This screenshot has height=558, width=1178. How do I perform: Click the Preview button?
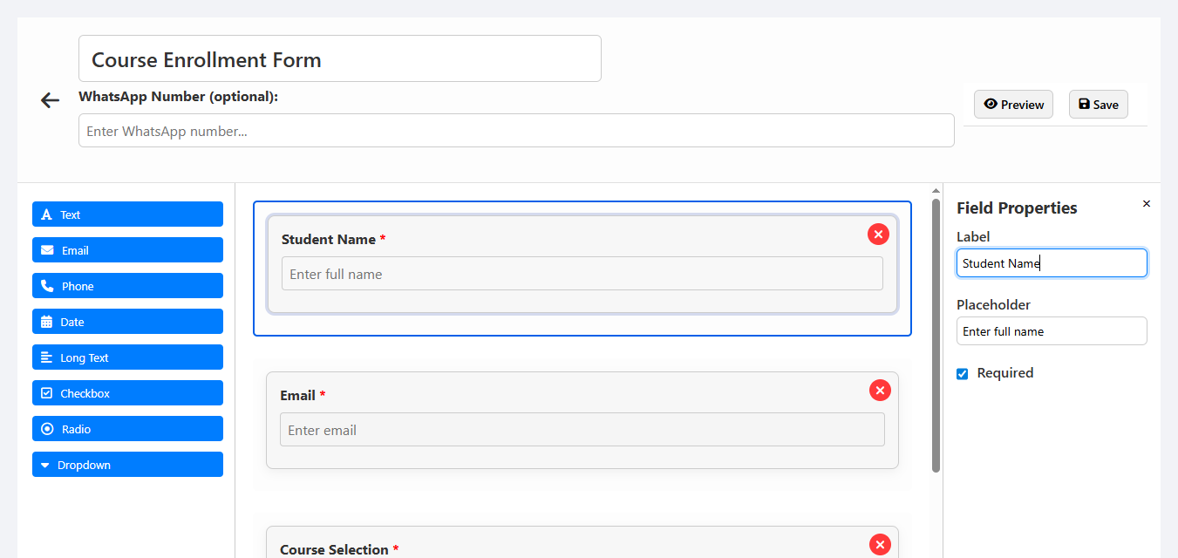(1013, 104)
